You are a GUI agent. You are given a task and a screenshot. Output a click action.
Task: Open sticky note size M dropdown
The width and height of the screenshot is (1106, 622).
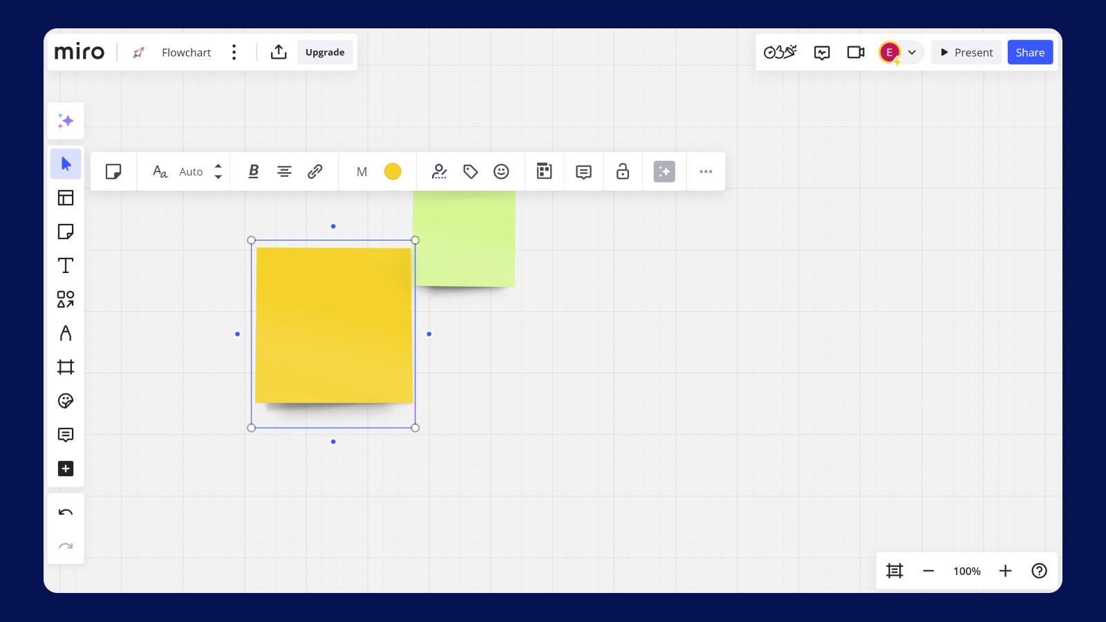pyautogui.click(x=362, y=171)
